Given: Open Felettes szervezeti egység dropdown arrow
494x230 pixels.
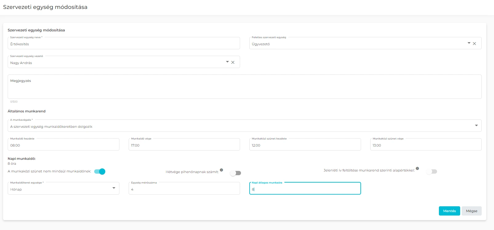Looking at the screenshot, I should (x=469, y=43).
